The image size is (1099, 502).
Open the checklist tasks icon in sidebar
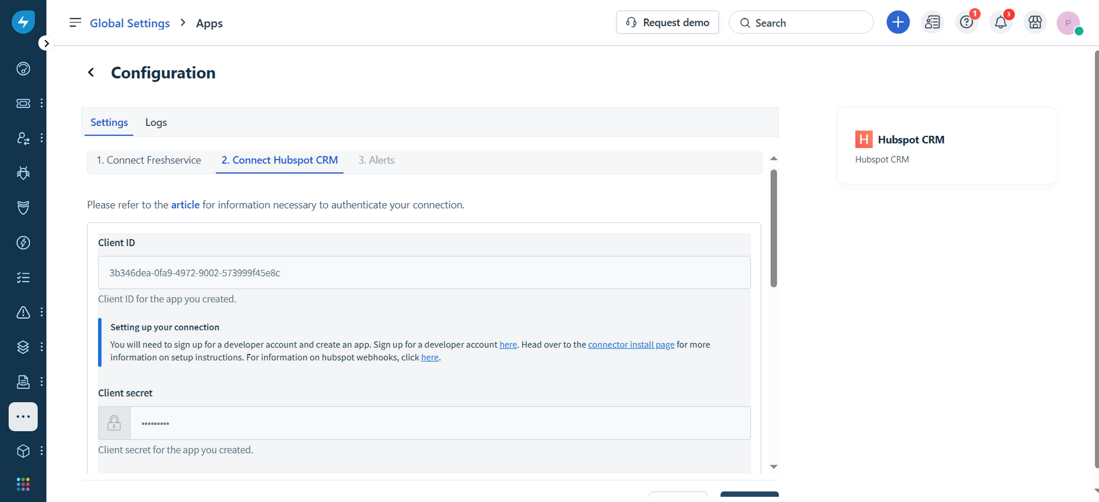(x=23, y=278)
